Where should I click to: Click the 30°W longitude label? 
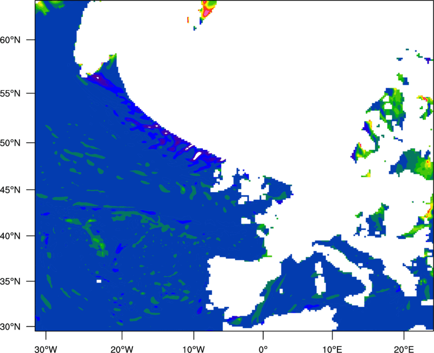point(46,349)
